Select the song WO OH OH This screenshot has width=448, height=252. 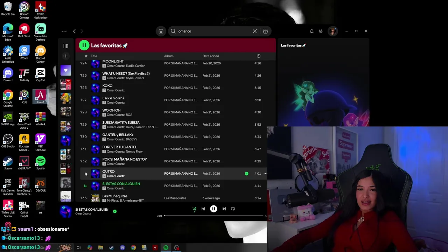[111, 110]
